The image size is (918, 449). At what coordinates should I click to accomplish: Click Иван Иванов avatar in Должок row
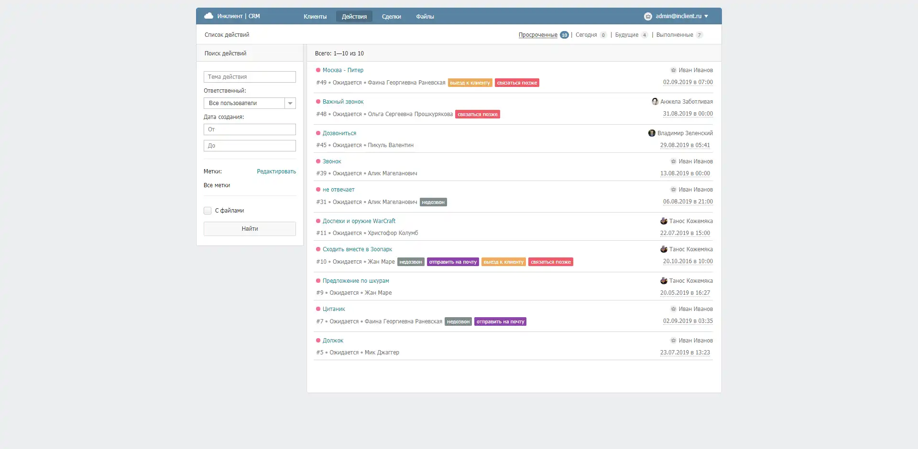[673, 341]
